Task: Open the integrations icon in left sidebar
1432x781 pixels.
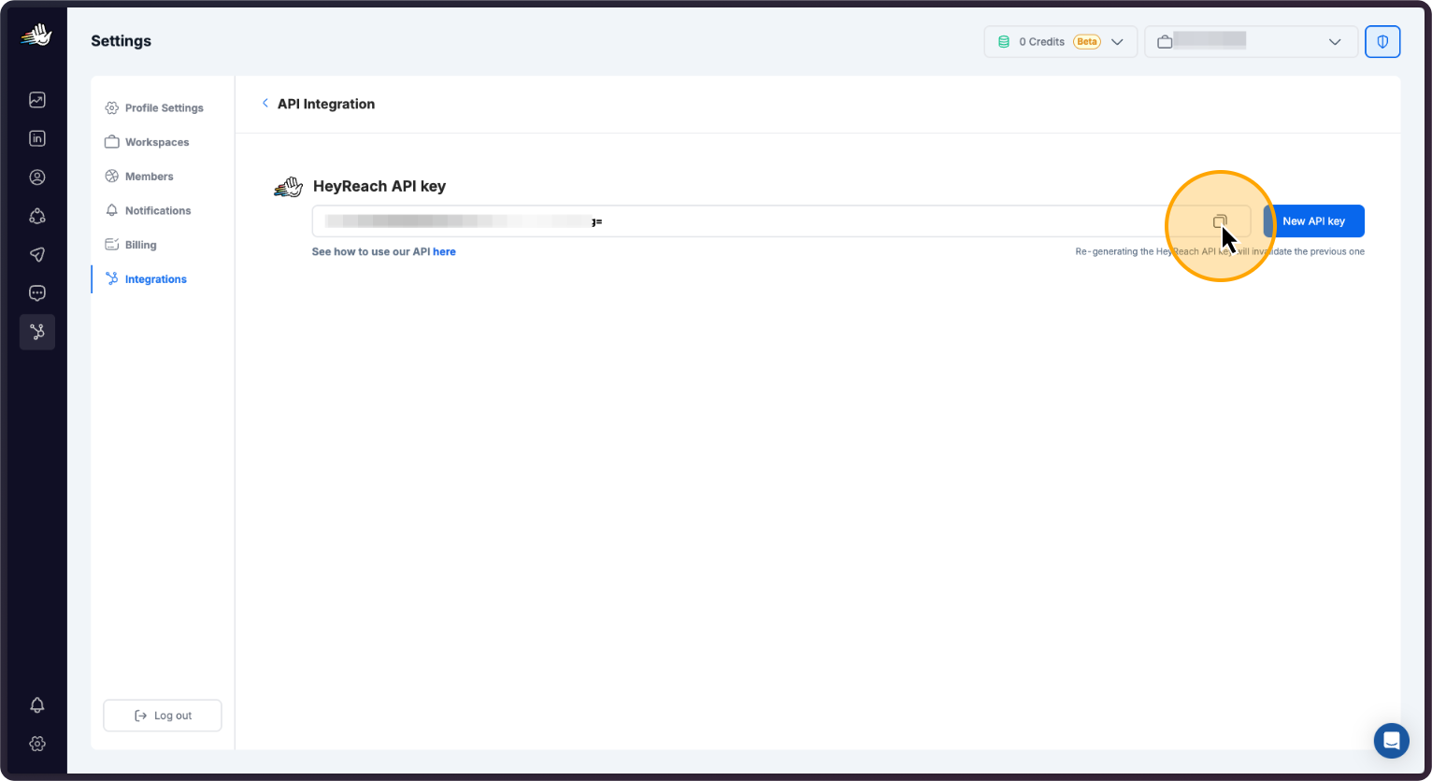Action: point(37,332)
